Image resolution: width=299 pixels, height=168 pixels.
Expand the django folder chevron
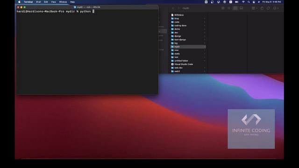(205, 36)
